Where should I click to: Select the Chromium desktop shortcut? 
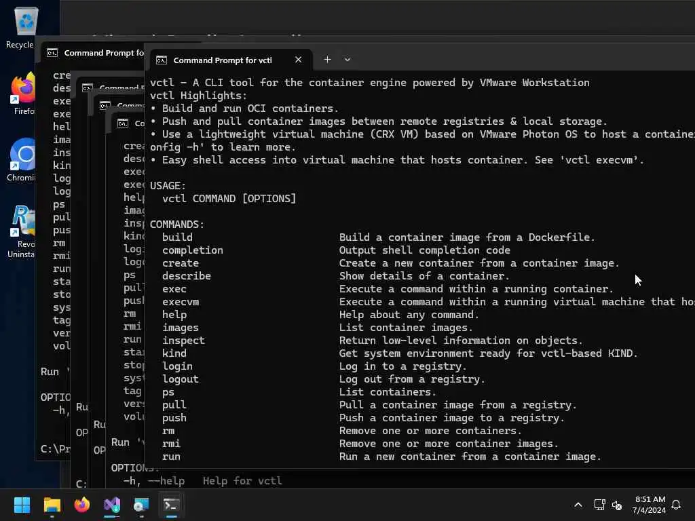coord(20,160)
